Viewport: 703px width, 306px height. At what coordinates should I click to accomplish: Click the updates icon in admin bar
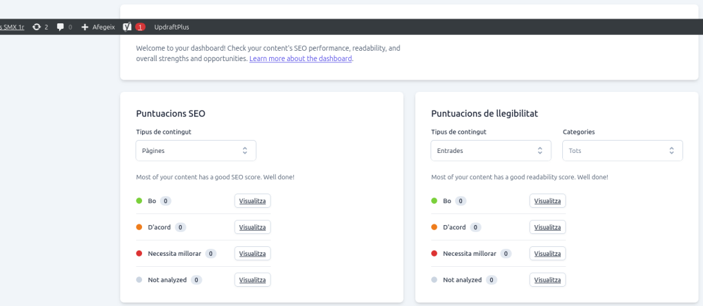click(x=36, y=27)
